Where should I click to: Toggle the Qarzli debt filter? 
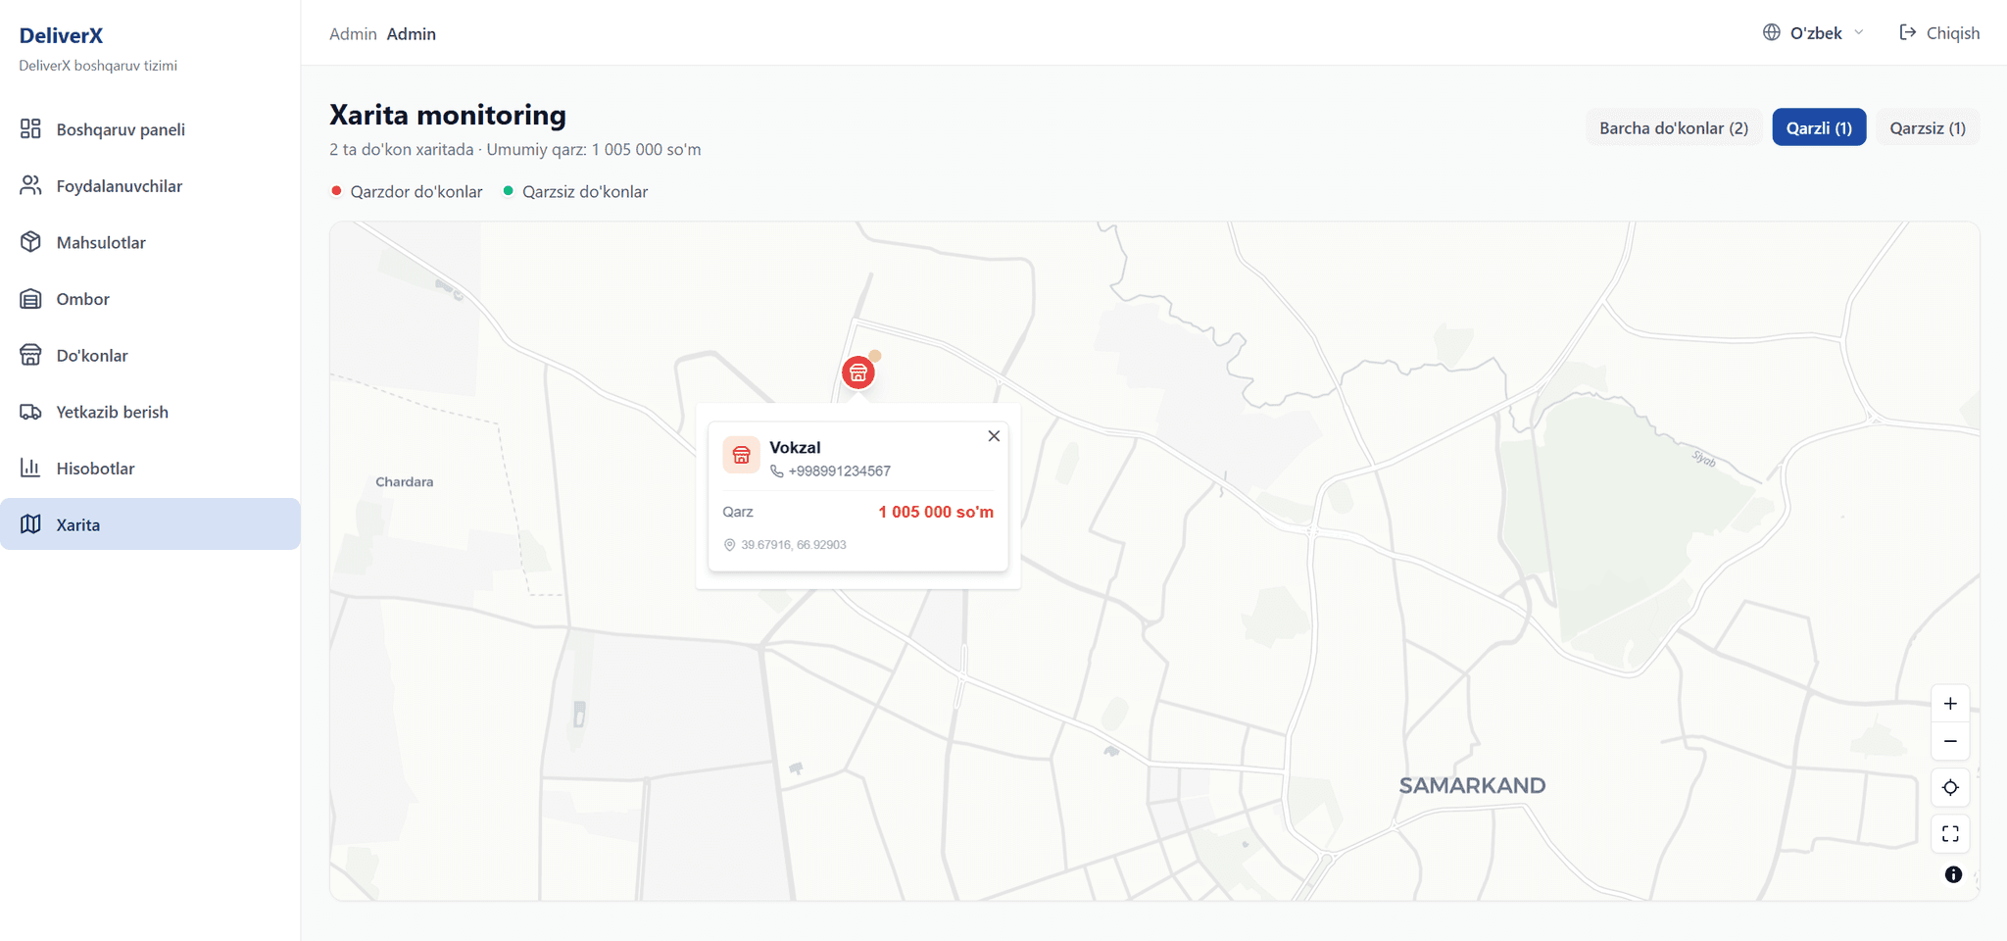[x=1818, y=128]
